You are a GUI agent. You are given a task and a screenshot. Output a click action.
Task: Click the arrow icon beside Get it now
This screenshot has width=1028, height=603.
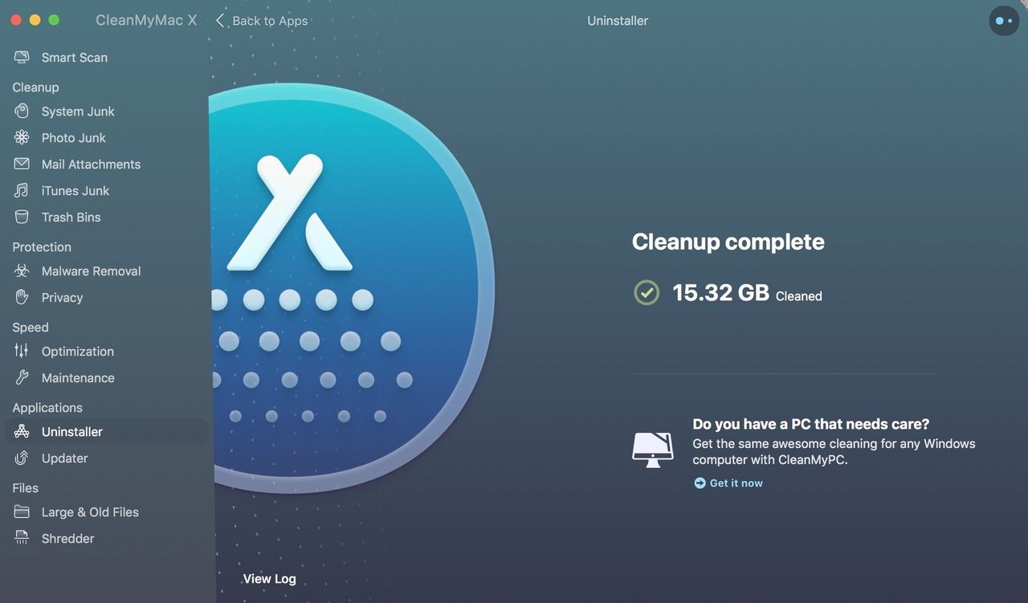pyautogui.click(x=700, y=483)
